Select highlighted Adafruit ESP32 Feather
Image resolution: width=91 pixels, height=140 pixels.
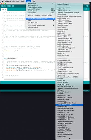tap(69, 105)
